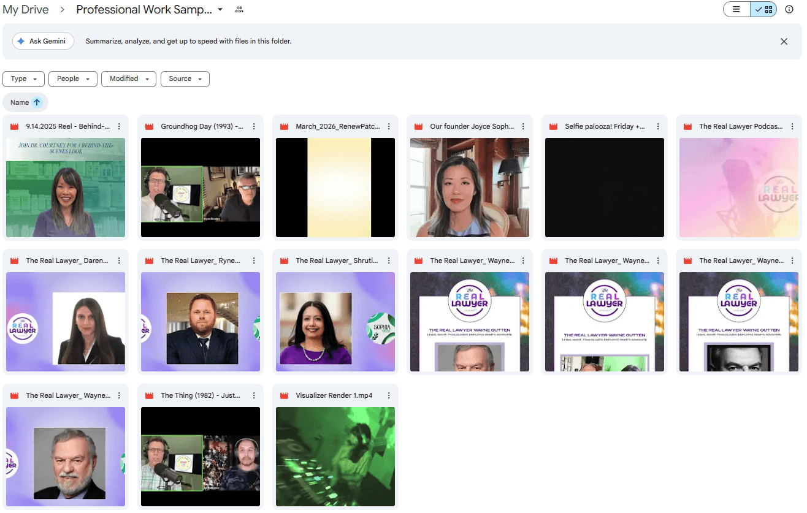This screenshot has height=513, width=807.
Task: Open more options for The Real Lawyer_ Ryne file
Action: coord(254,260)
